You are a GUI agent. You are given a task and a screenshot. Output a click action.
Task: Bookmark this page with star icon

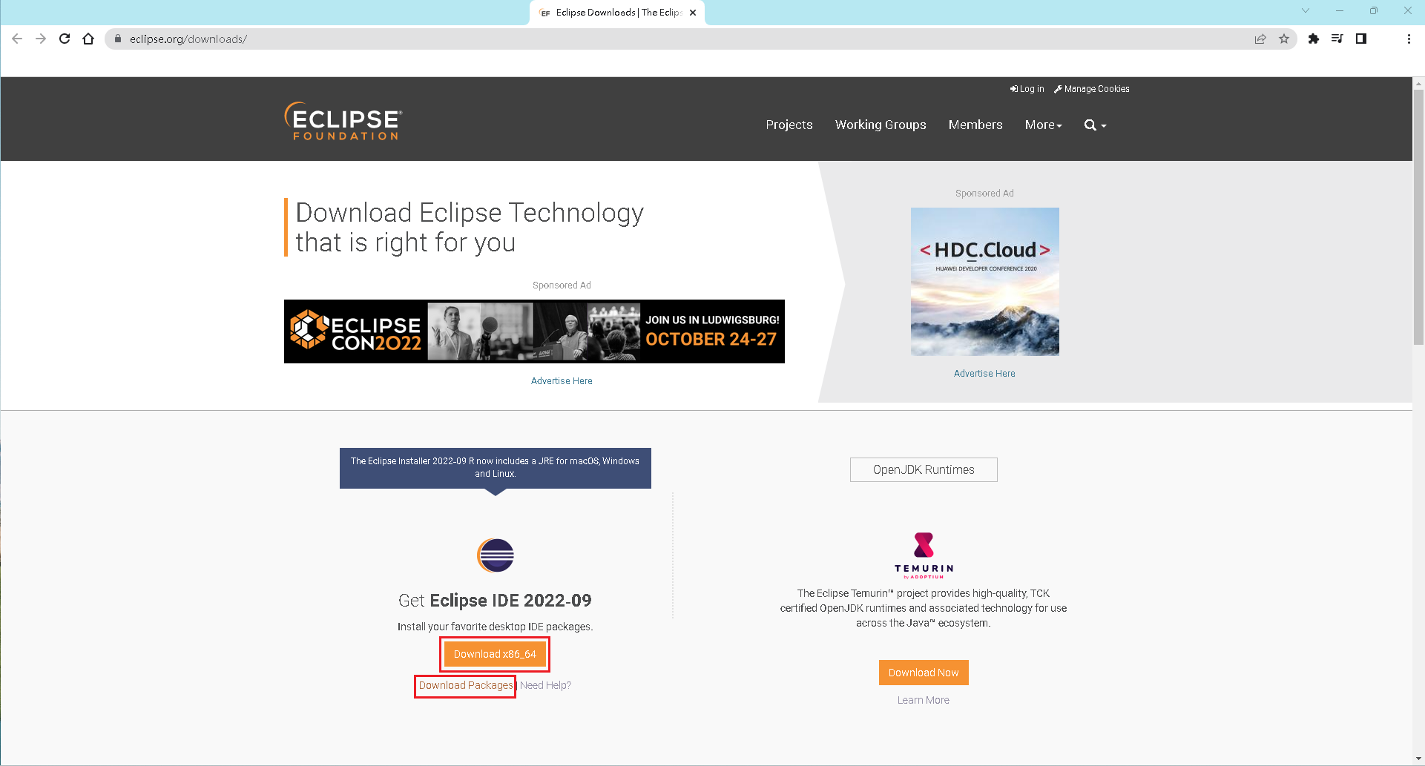point(1284,39)
